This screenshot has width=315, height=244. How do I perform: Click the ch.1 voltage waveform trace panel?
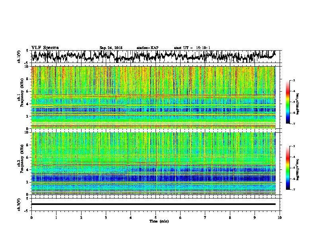[156, 57]
